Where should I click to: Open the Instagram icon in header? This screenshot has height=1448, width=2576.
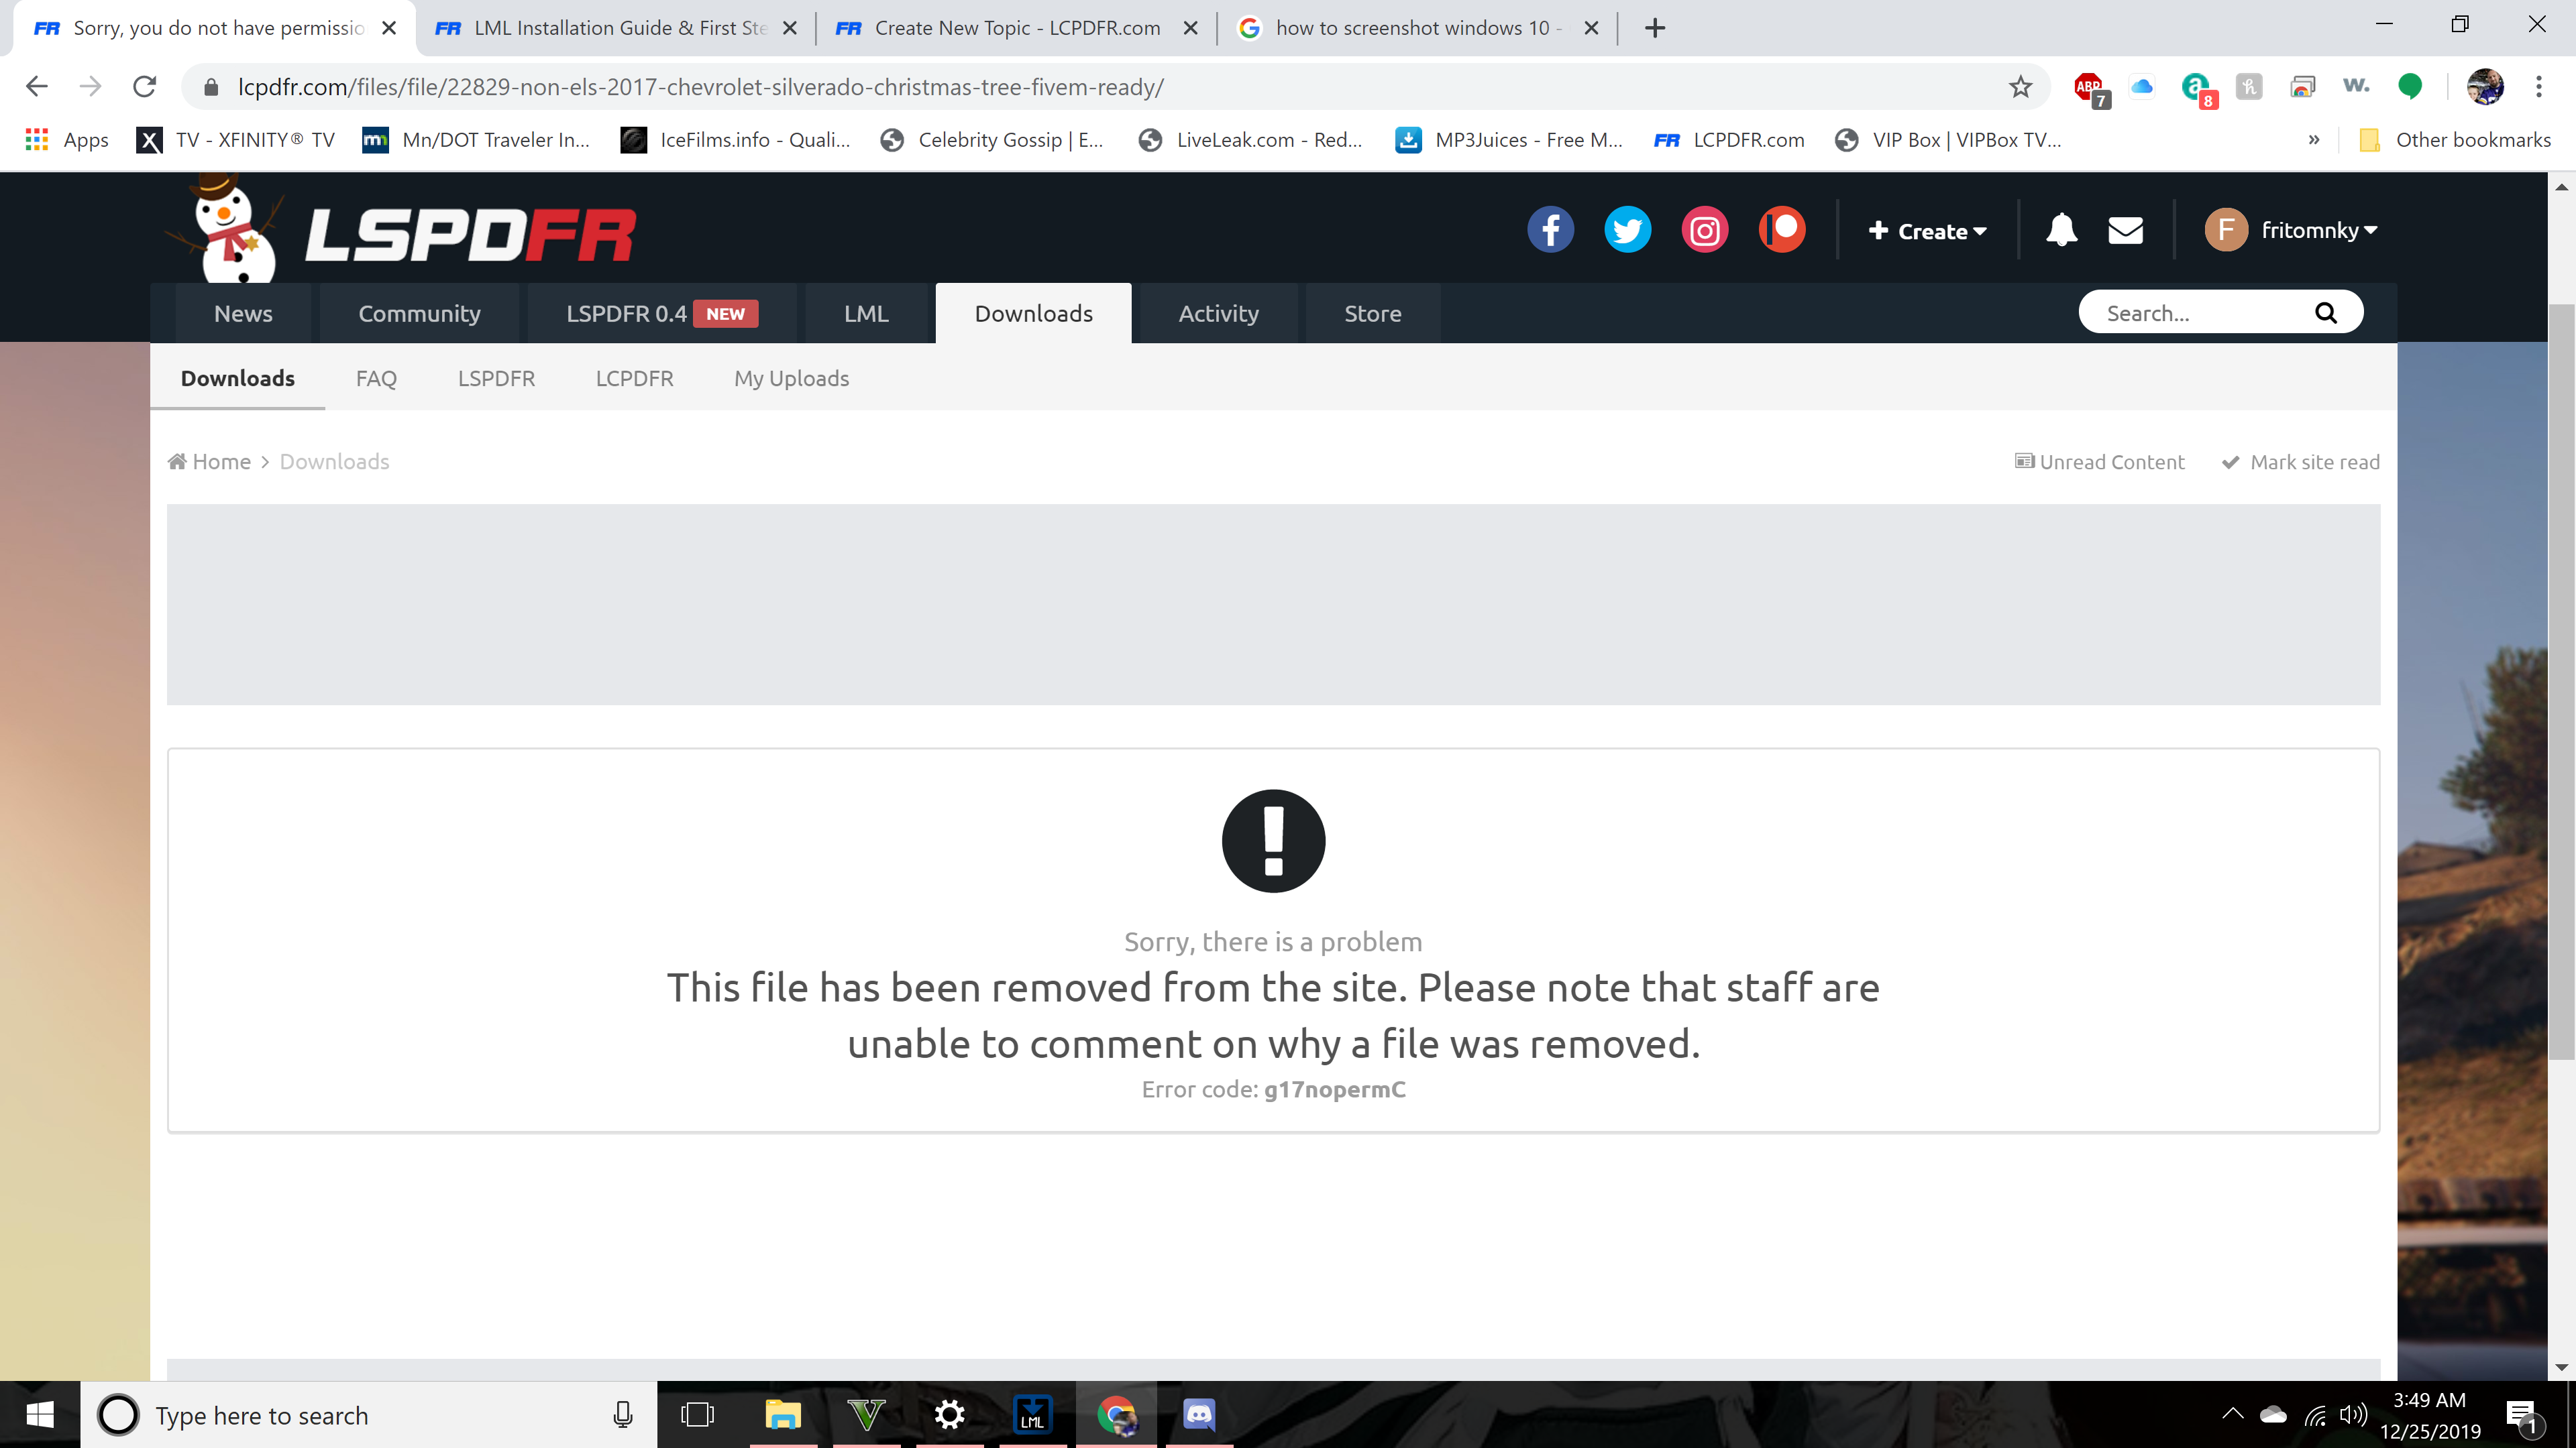coord(1704,230)
